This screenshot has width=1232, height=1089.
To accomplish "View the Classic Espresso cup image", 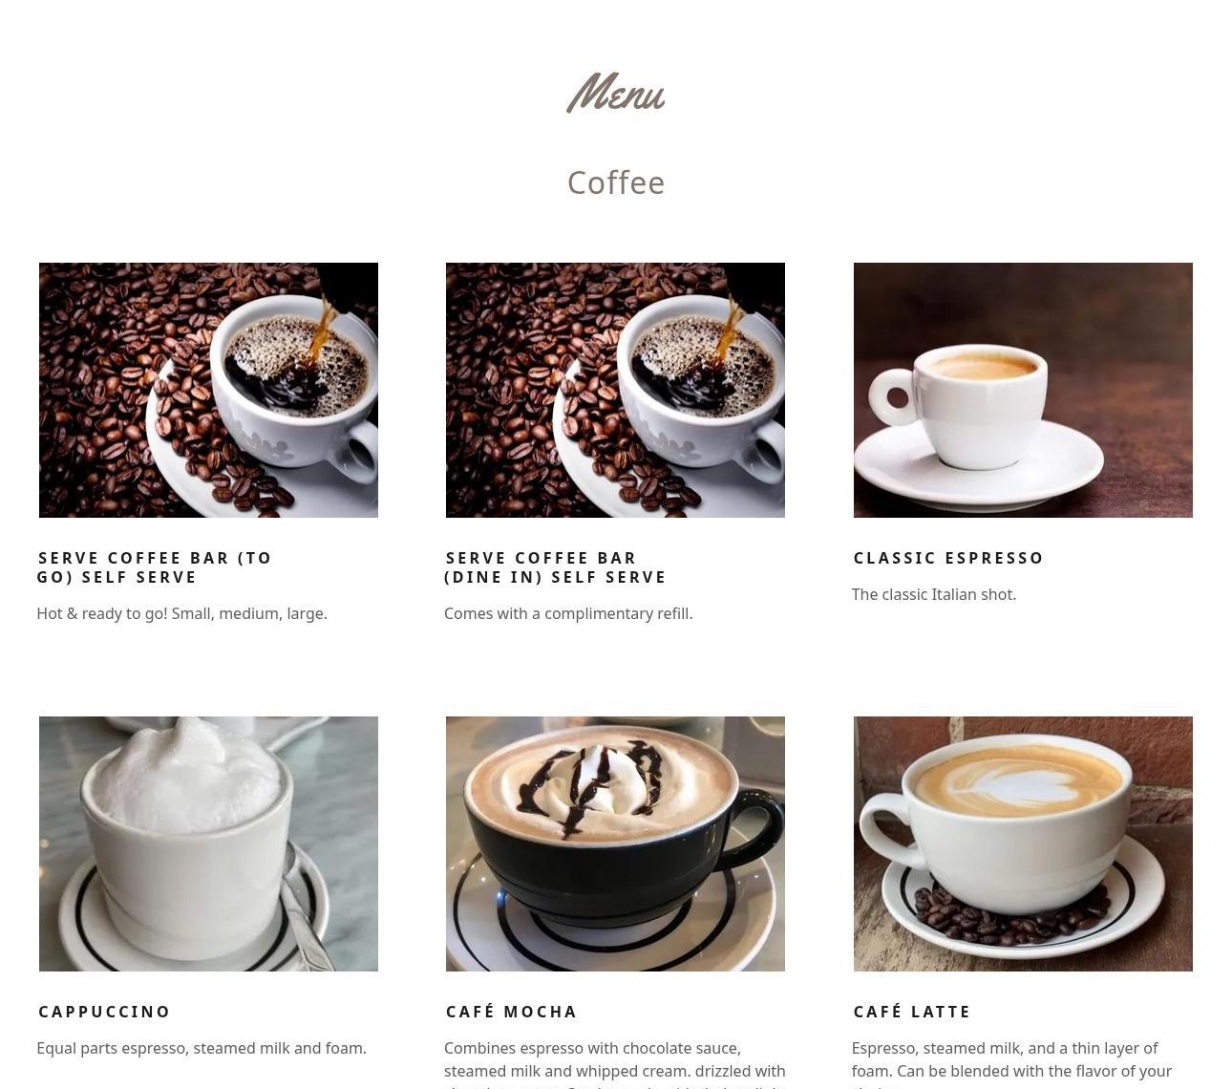I will [x=1023, y=390].
